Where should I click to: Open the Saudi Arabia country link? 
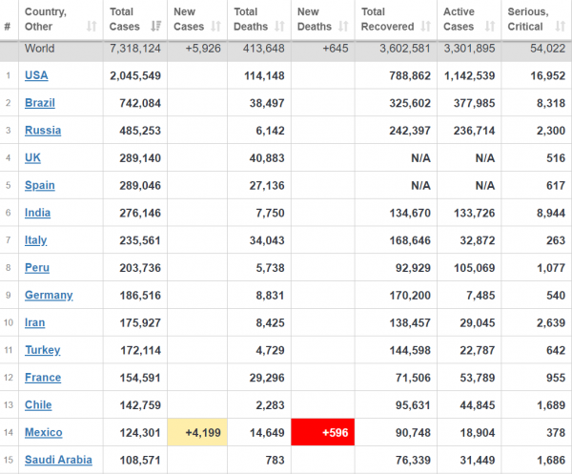coord(58,460)
